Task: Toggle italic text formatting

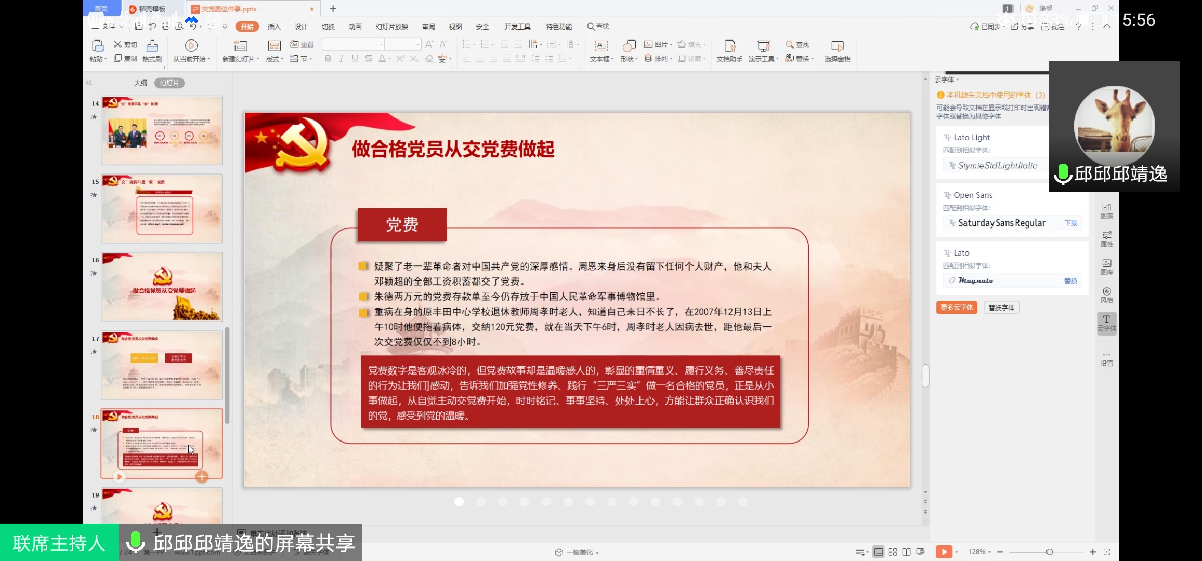Action: [x=342, y=59]
